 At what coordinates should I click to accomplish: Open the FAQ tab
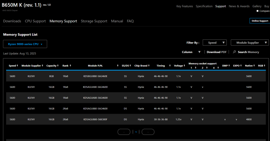130,21
